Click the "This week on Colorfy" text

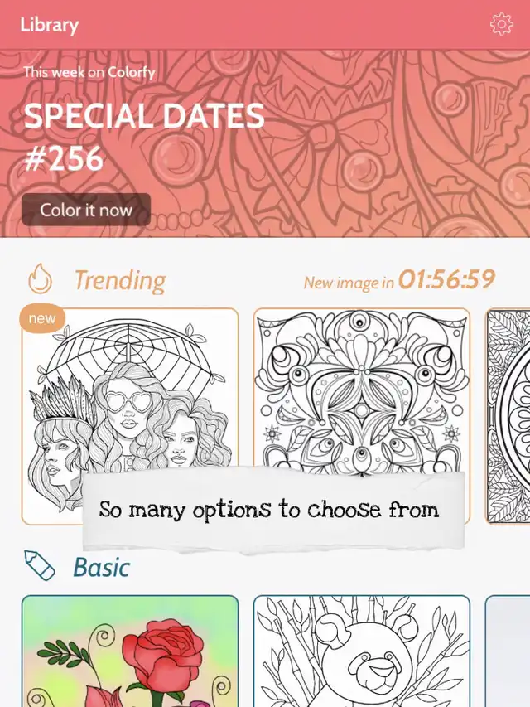coord(89,72)
